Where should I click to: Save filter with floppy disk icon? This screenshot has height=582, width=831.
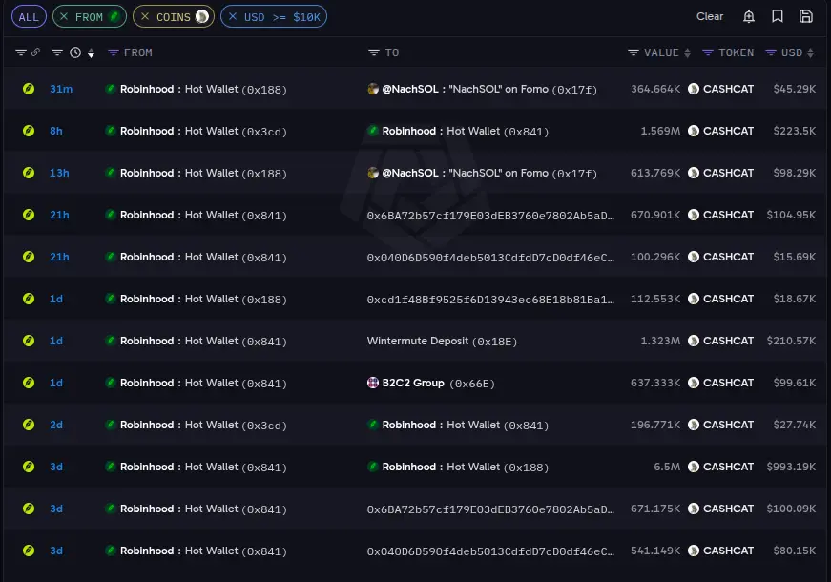coord(806,16)
